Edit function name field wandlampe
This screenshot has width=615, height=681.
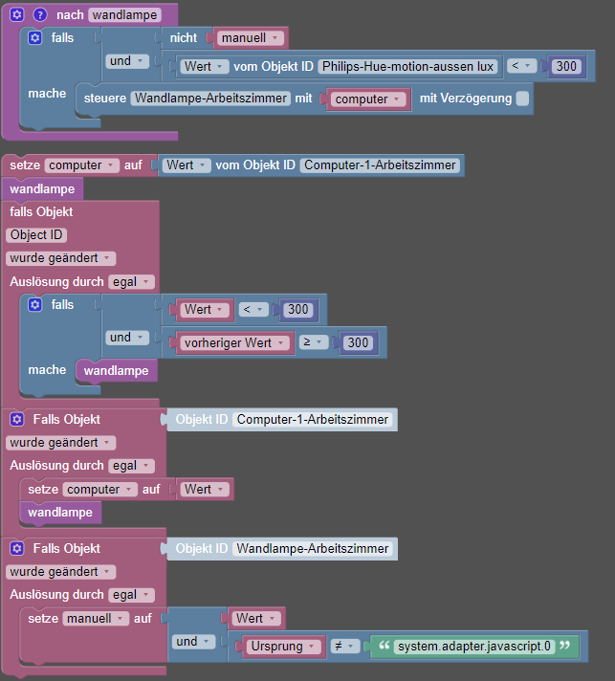pos(124,14)
